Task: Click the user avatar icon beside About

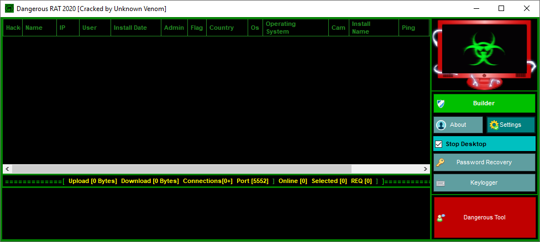Action: point(441,125)
